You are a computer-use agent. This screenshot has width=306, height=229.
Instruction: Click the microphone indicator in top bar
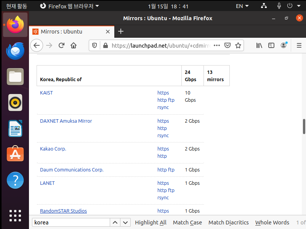279,6
